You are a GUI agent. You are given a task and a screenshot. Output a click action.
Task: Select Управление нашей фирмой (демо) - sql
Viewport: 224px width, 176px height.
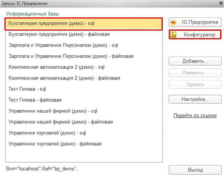tap(53, 111)
